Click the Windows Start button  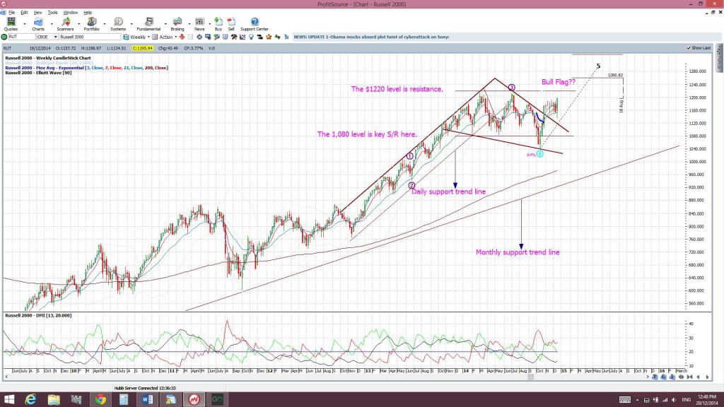coord(9,399)
